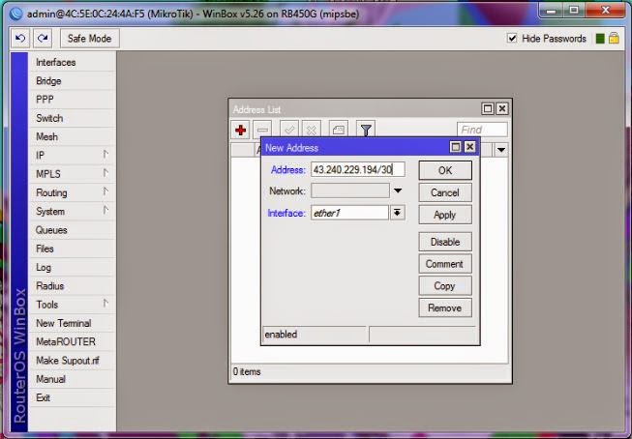Click the checkmark Enable icon in Address List
Screen dimensions: 632x439
point(289,131)
